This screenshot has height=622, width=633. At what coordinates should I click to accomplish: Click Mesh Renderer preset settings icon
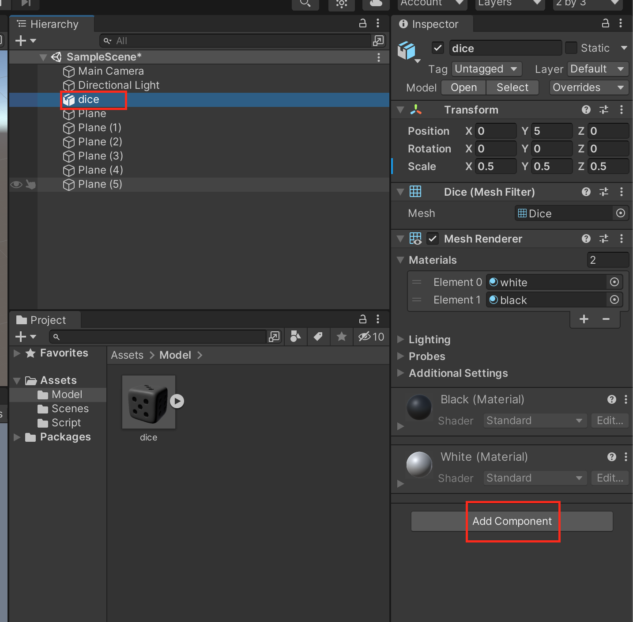603,239
